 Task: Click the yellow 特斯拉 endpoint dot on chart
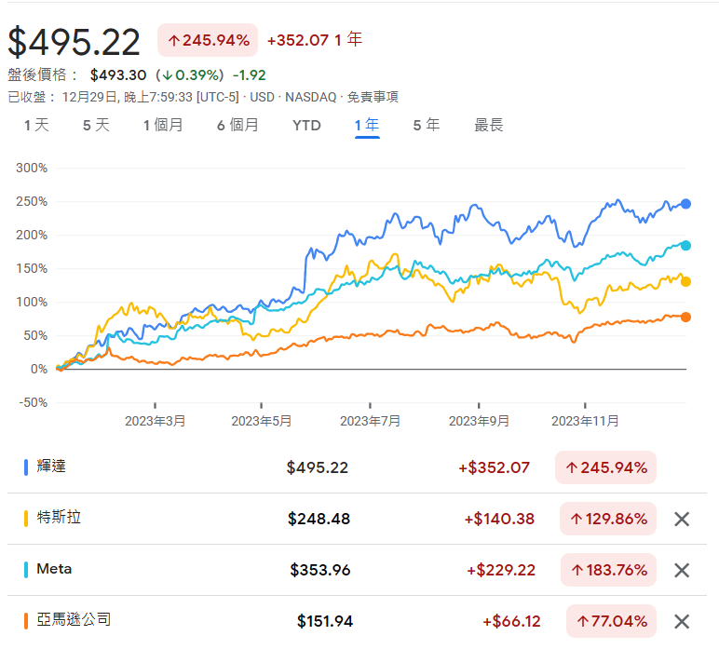tap(685, 282)
